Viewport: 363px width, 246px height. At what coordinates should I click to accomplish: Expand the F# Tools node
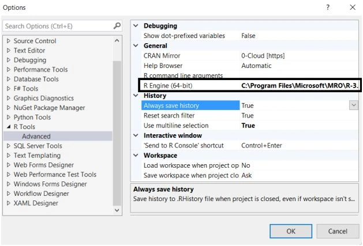tap(9, 89)
